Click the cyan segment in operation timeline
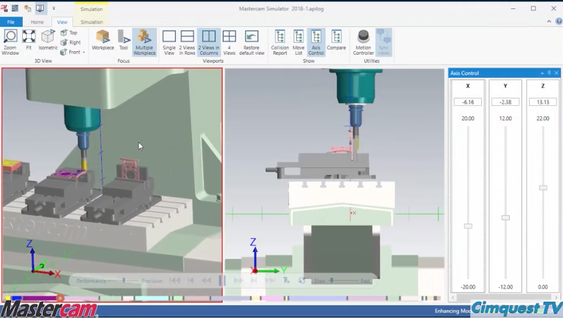The image size is (563, 319). click(x=152, y=298)
